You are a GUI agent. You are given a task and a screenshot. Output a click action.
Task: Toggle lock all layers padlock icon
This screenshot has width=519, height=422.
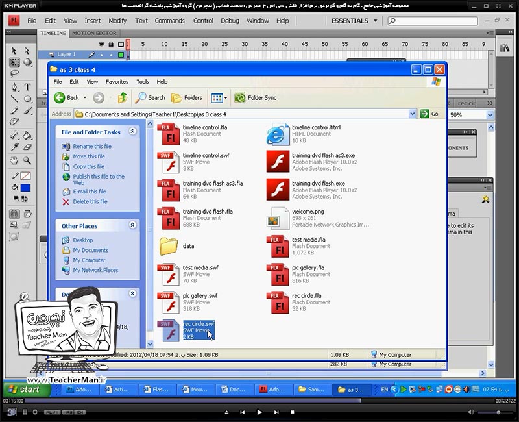click(111, 44)
